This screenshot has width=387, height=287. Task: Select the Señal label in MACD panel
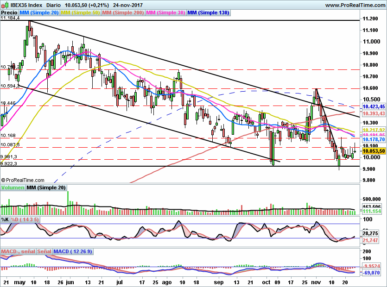pos(44,251)
